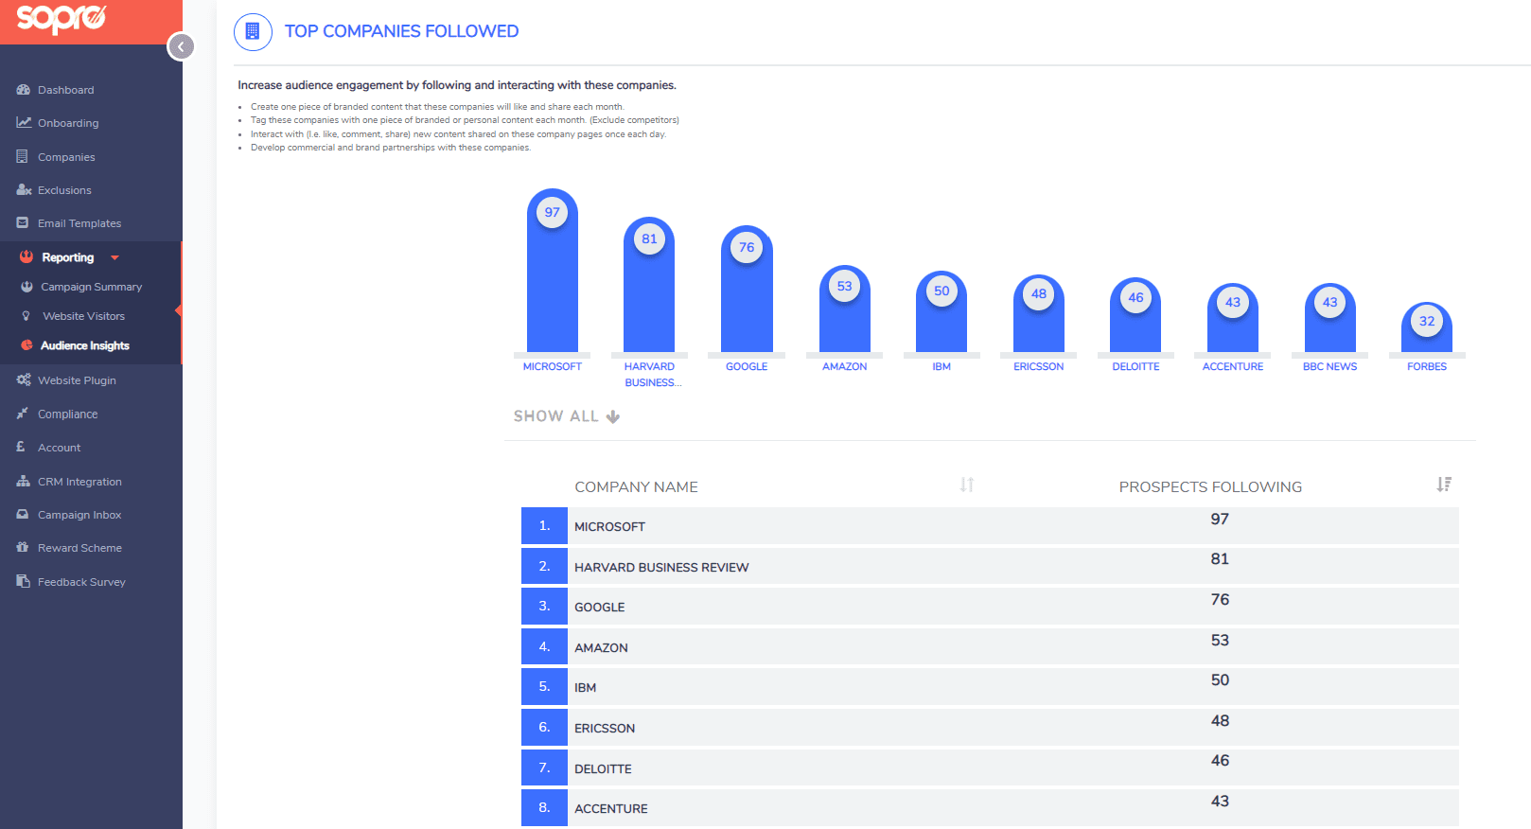Open Companies in the sidebar
Image resolution: width=1531 pixels, height=829 pixels.
click(66, 157)
